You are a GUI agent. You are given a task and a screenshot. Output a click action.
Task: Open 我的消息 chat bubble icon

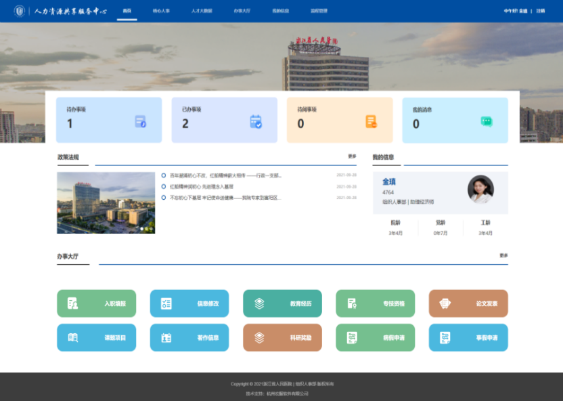[486, 121]
